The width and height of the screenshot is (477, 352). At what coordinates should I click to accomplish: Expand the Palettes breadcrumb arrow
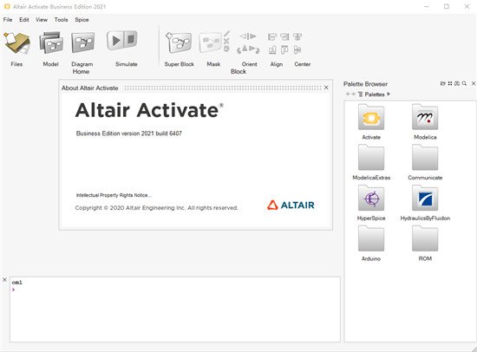[389, 94]
